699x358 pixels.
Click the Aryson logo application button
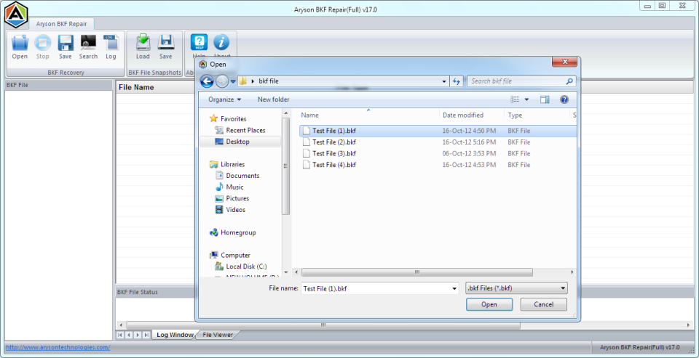click(15, 15)
